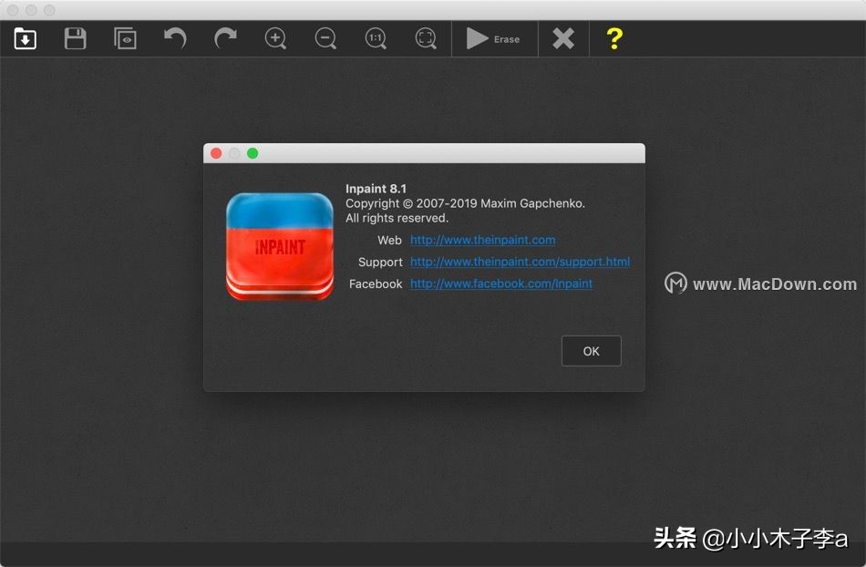Fit the image to the window
Viewport: 866px width, 567px height.
point(426,38)
